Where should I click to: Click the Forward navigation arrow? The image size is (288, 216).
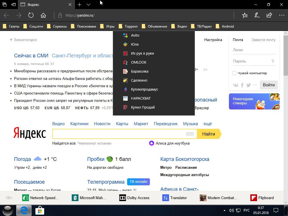(x=19, y=15)
